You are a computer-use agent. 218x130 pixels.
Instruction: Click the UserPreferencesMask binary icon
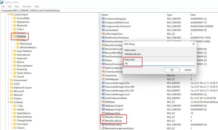[103, 98]
